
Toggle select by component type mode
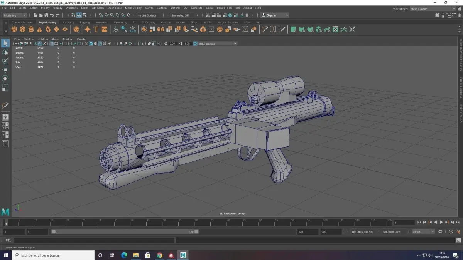84,15
